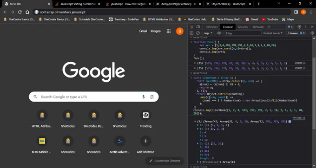
Task: Click the Add shortcut tile
Action: (145, 145)
